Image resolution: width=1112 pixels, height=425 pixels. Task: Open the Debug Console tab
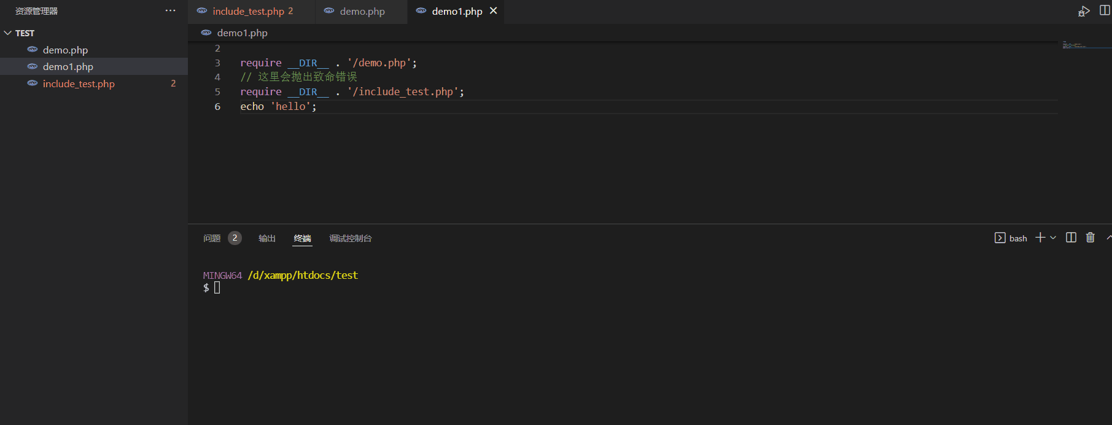pos(351,238)
